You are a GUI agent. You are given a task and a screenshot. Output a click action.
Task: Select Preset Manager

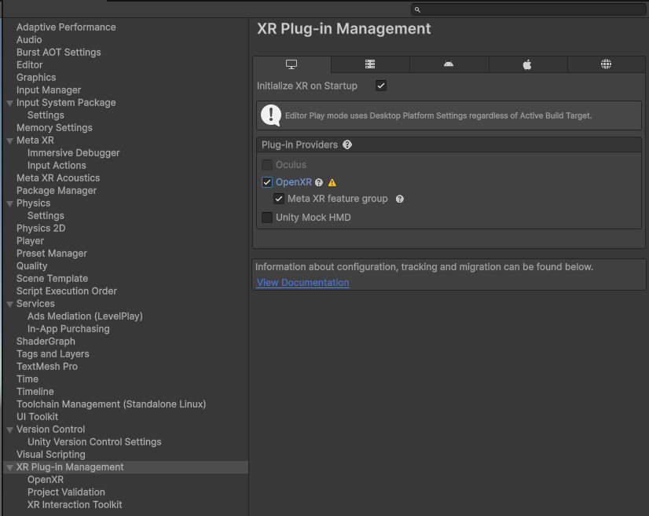point(52,254)
